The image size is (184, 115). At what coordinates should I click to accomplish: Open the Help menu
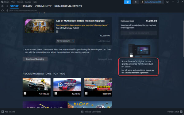[35, 2]
